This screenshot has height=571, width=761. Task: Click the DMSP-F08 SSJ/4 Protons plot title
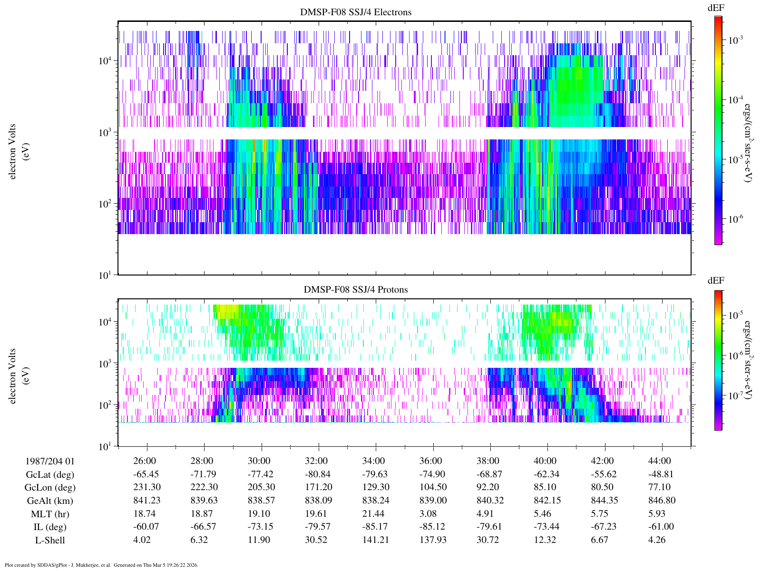tap(356, 289)
